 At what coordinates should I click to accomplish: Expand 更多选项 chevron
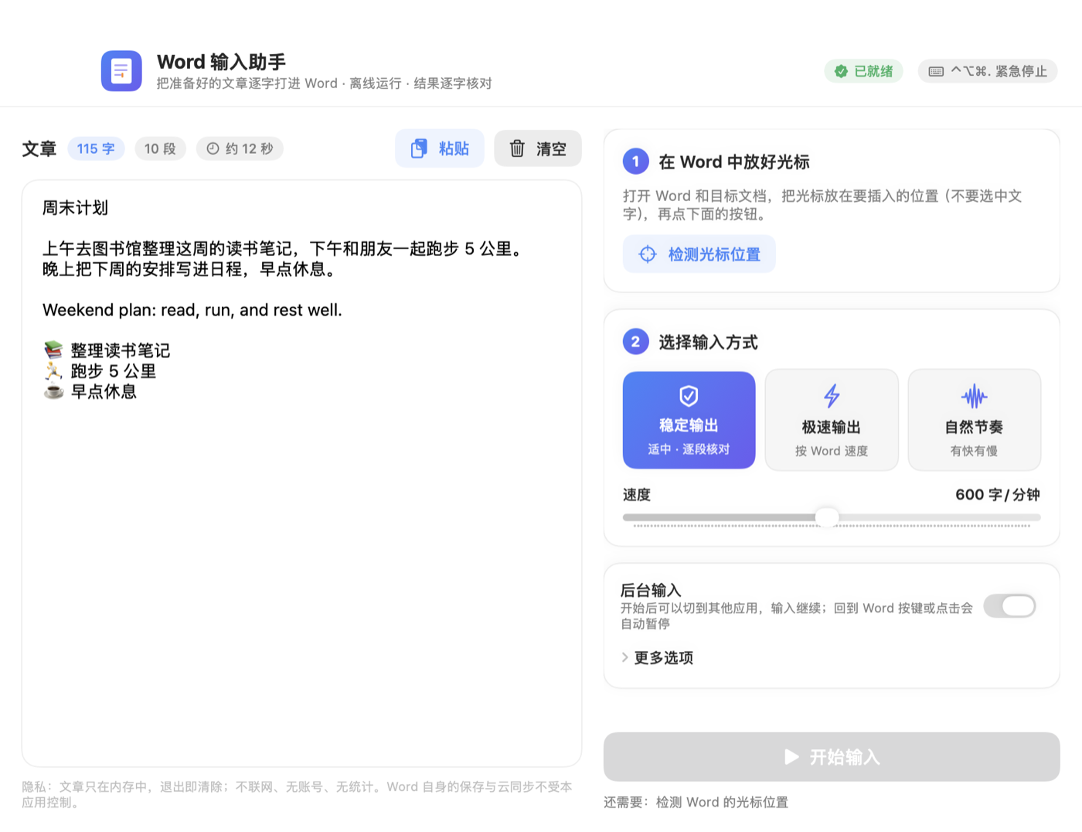(624, 657)
